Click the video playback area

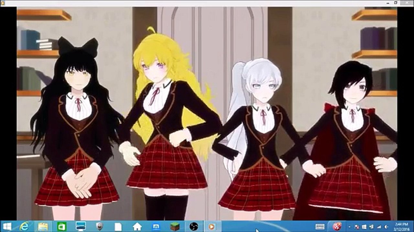coord(207,113)
